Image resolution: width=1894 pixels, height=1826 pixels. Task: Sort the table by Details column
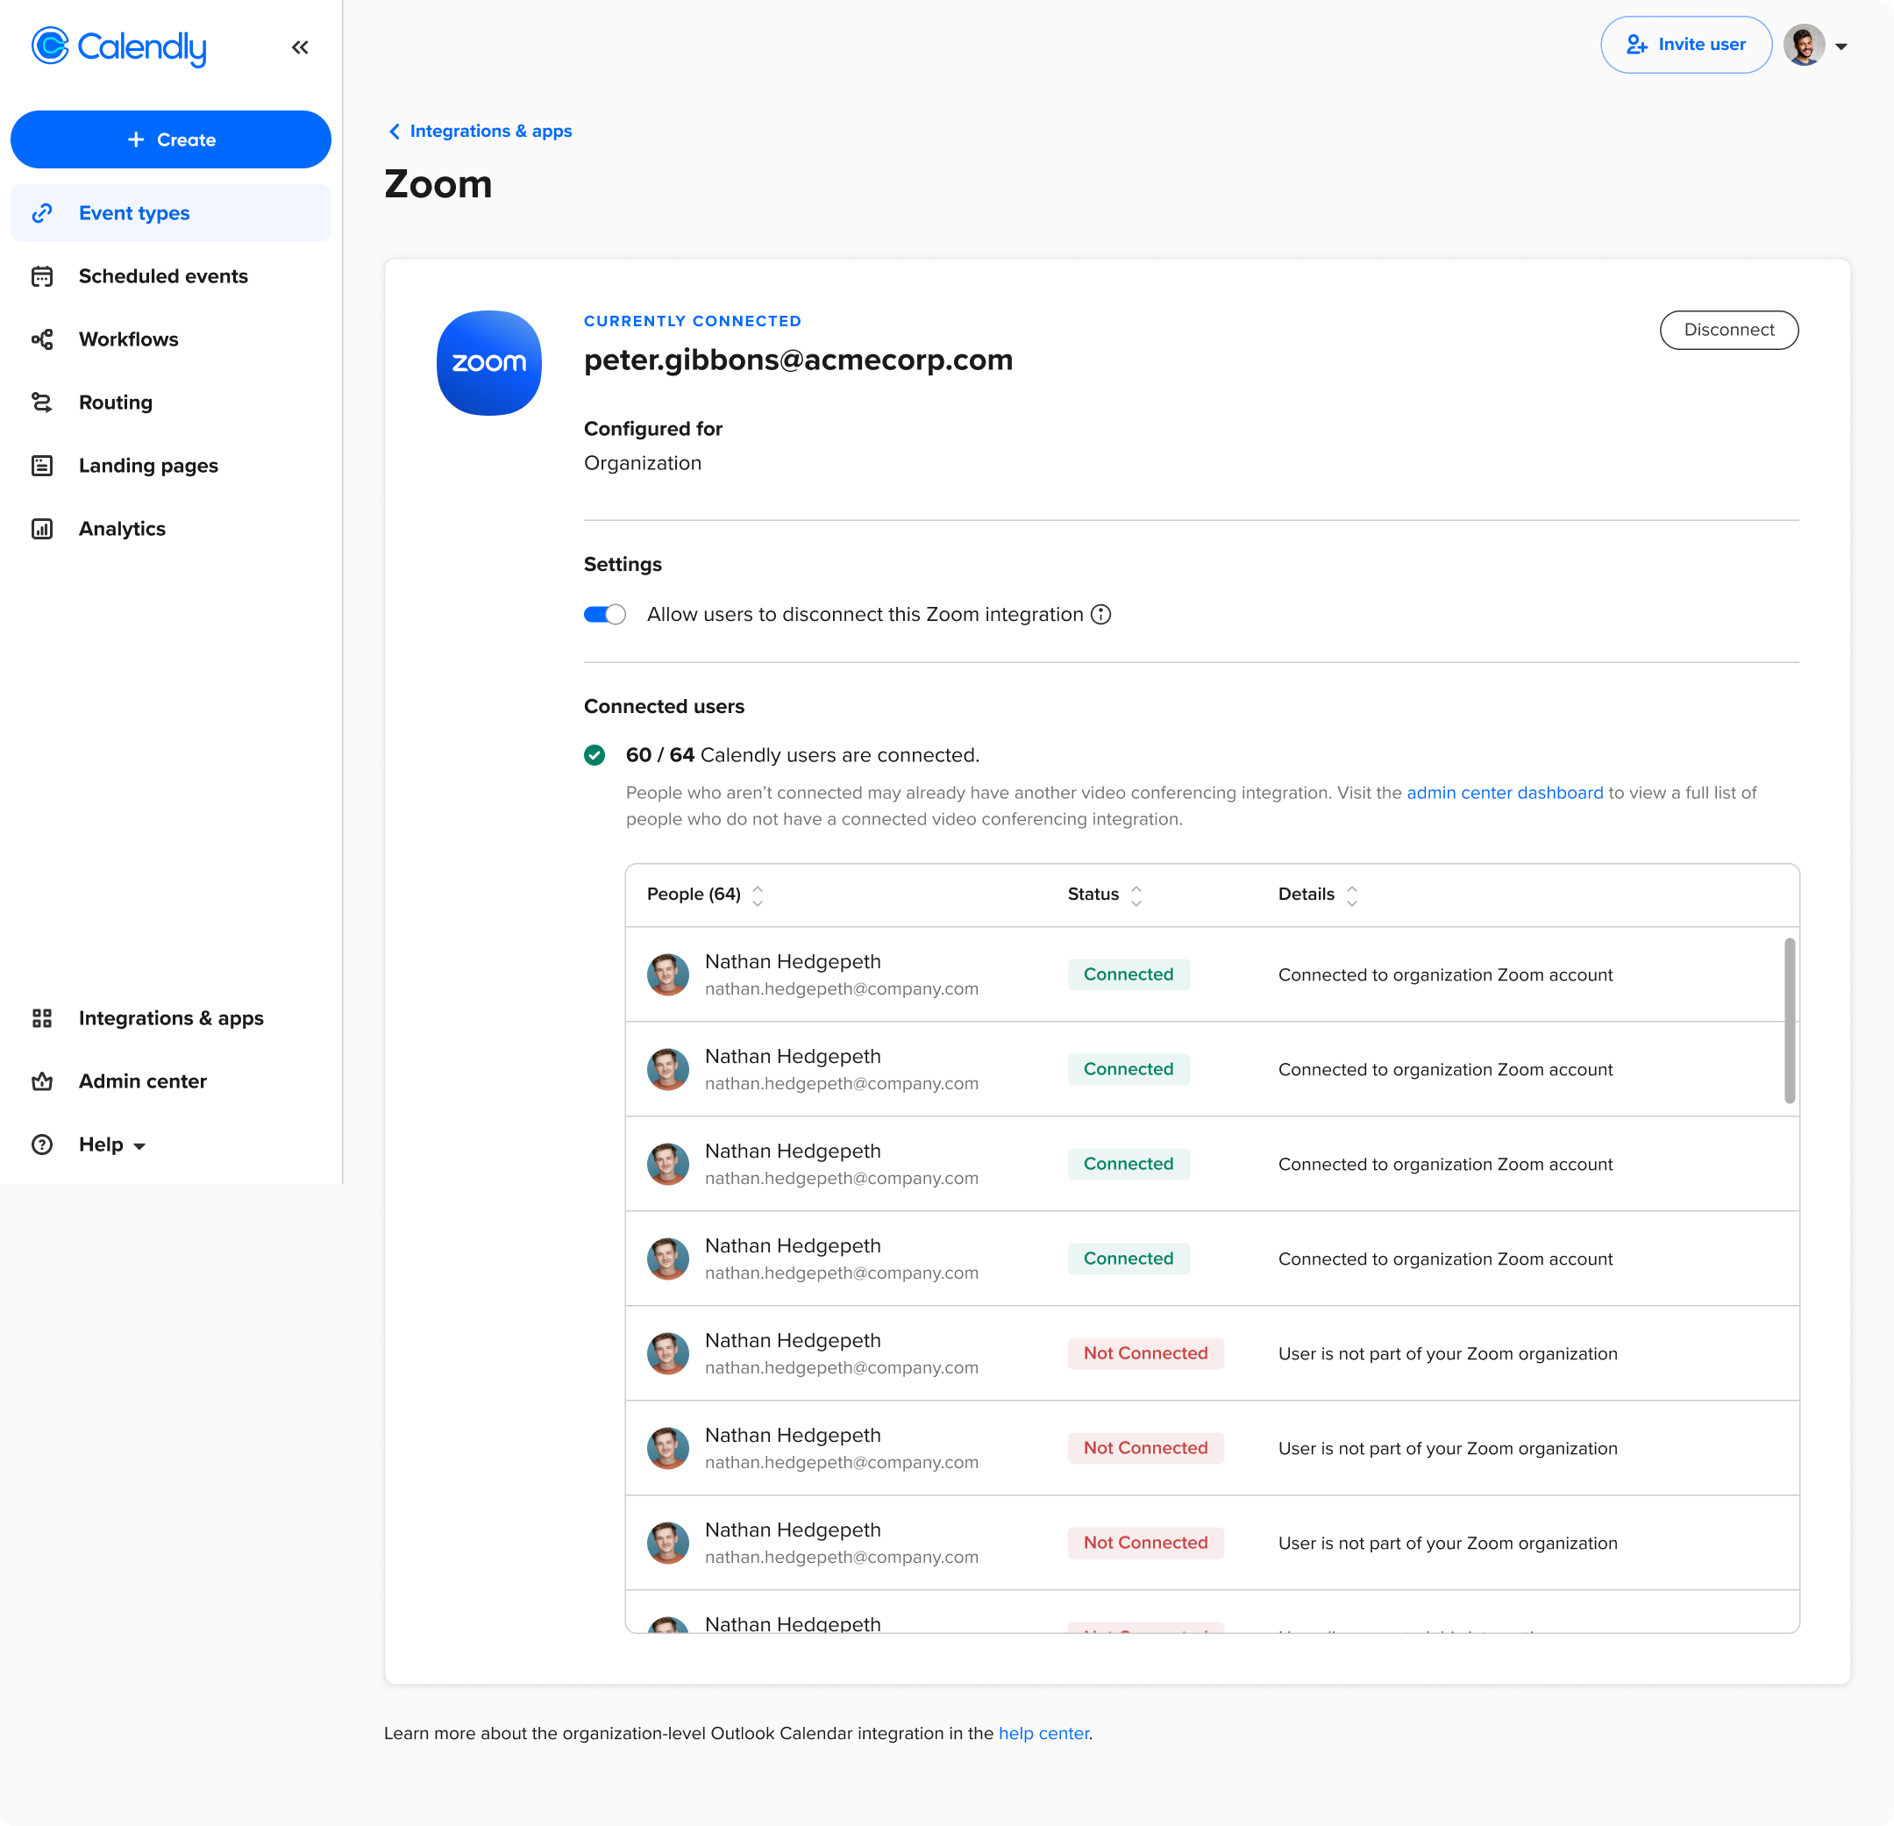pyautogui.click(x=1352, y=895)
